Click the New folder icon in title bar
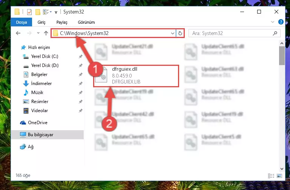 [x=38, y=12]
